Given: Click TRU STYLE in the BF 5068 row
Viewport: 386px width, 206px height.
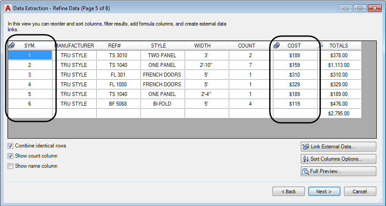Looking at the screenshot, I should point(74,104).
